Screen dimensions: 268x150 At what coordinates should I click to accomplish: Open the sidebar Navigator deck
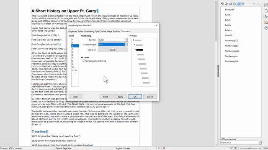click(x=266, y=28)
